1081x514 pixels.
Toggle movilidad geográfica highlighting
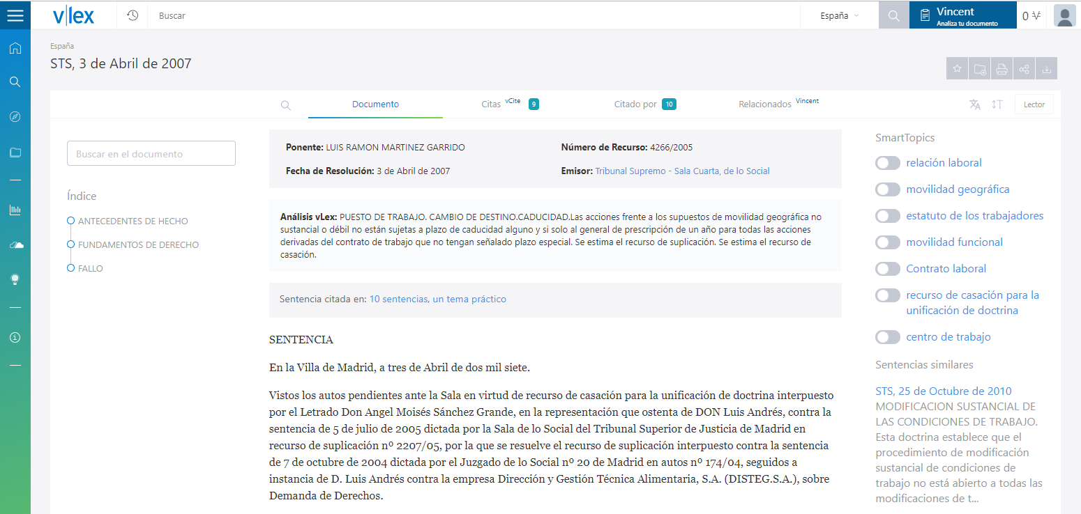pyautogui.click(x=887, y=189)
